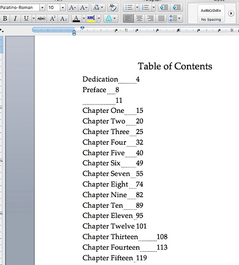Apply Subscript formatting

[x=64, y=19]
